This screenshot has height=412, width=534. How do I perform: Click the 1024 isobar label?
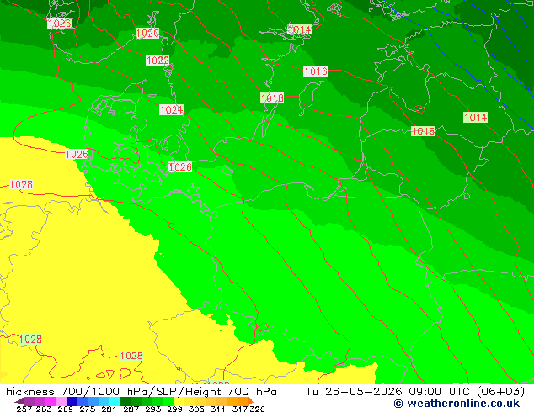point(171,109)
